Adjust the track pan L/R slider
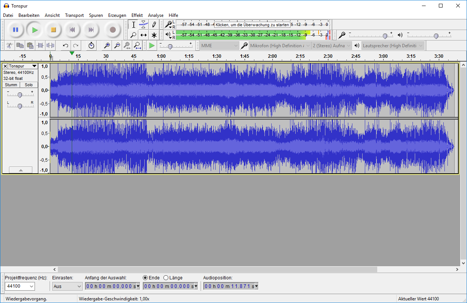The height and width of the screenshot is (303, 467). coord(20,106)
